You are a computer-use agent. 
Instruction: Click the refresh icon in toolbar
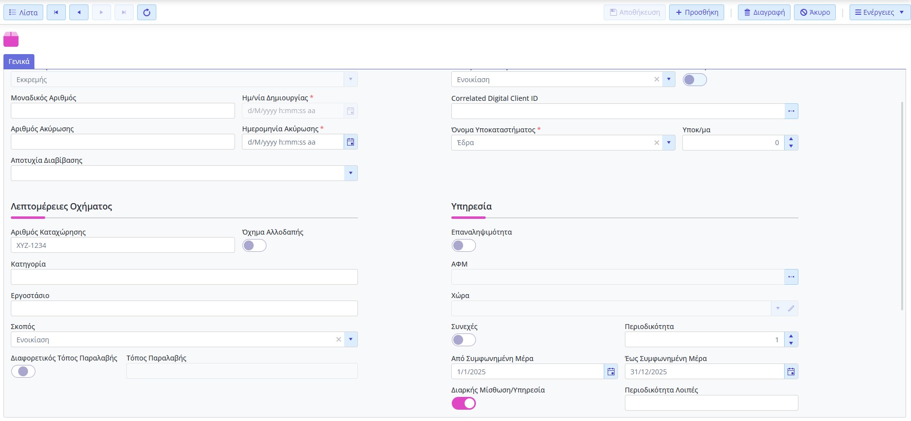tap(147, 12)
